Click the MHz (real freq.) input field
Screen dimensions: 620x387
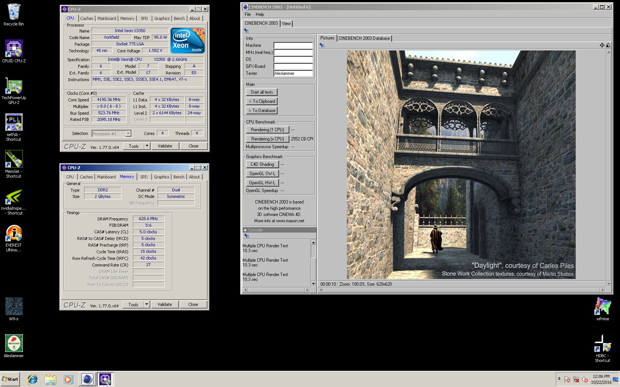[293, 52]
